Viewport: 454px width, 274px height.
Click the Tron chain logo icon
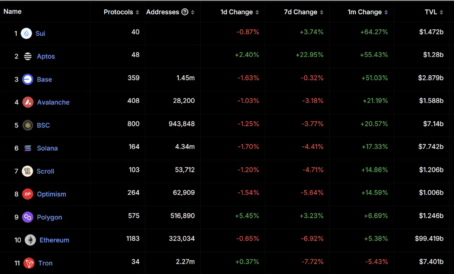29,263
